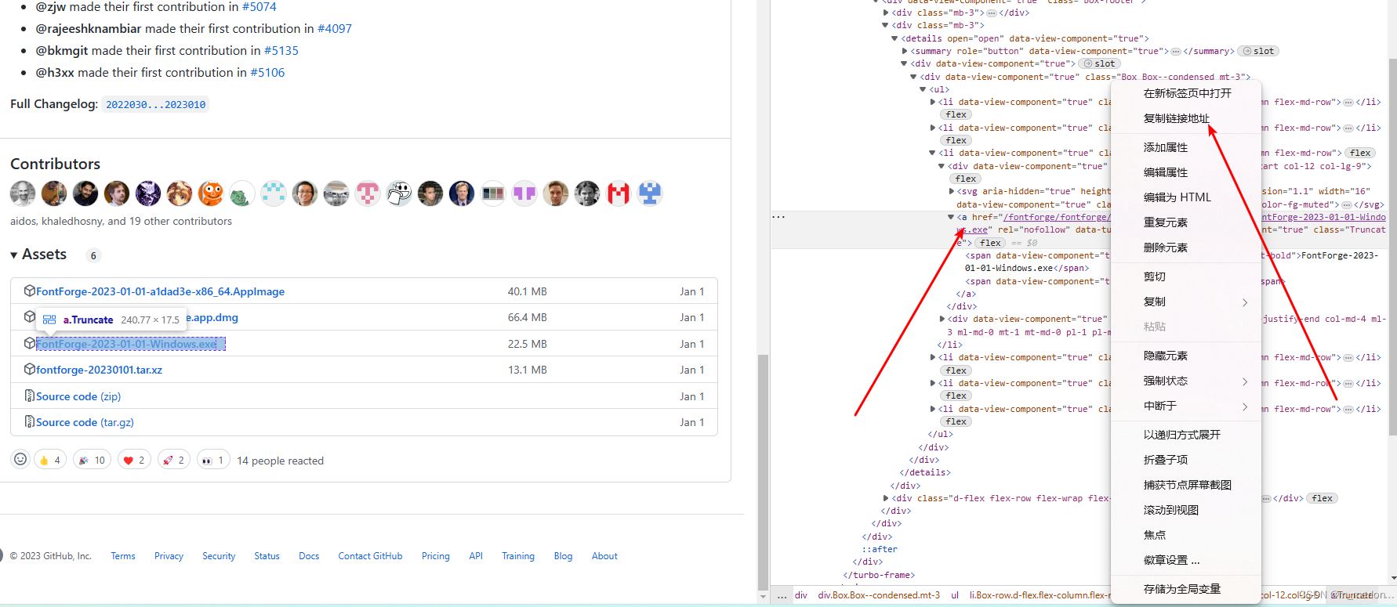Click the '14 people reacted' text
The image size is (1397, 607).
pos(280,461)
